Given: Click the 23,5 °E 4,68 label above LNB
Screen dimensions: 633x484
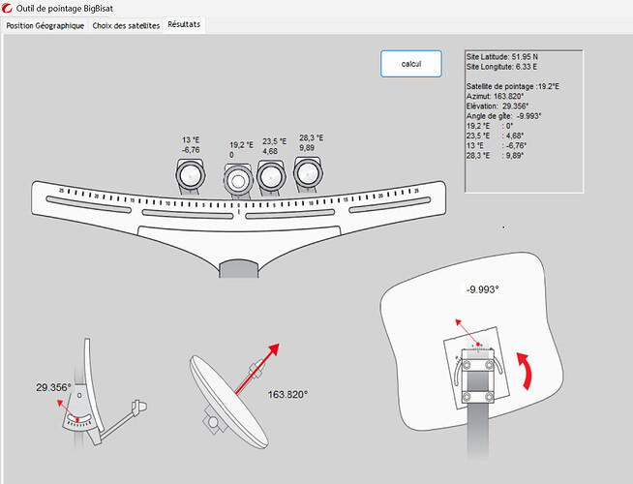Looking at the screenshot, I should 274,146.
